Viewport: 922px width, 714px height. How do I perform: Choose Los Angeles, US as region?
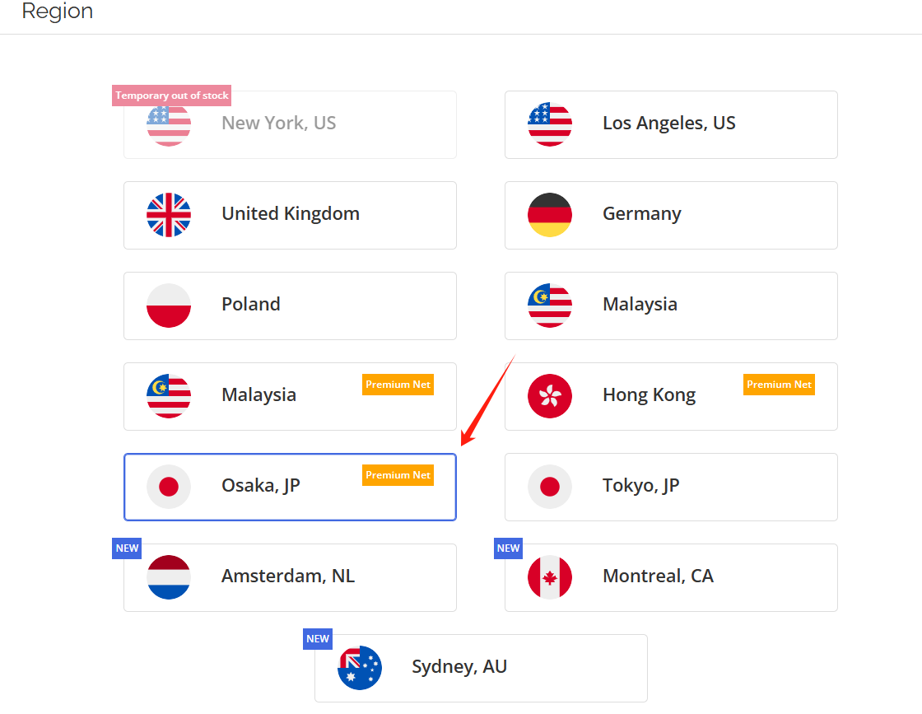(x=671, y=124)
